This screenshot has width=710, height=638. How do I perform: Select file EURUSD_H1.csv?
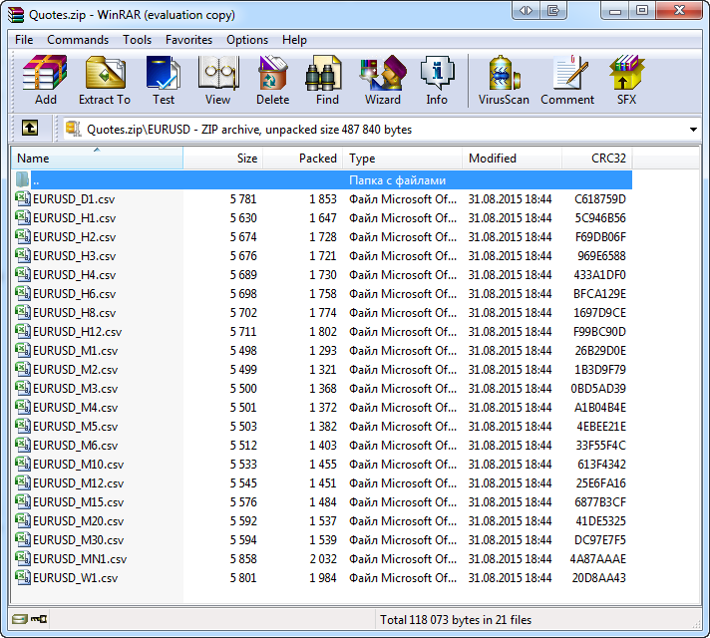321,217
